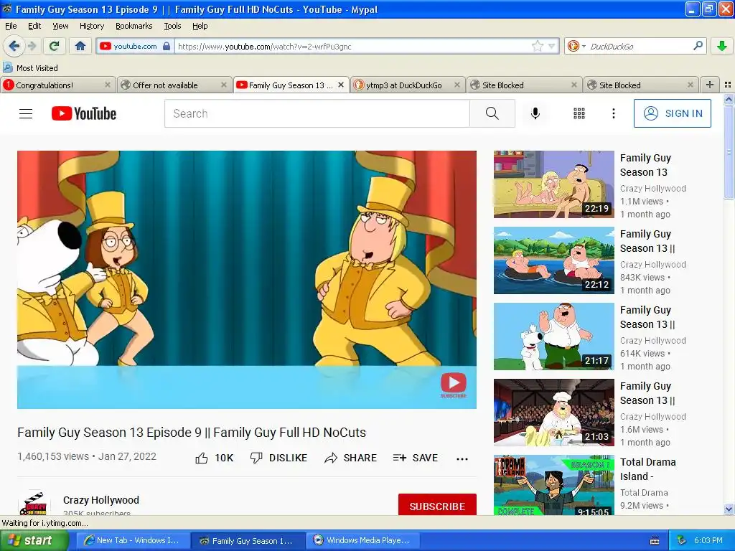This screenshot has height=551, width=735.
Task: Close the Congratulations! tab
Action: pyautogui.click(x=108, y=85)
